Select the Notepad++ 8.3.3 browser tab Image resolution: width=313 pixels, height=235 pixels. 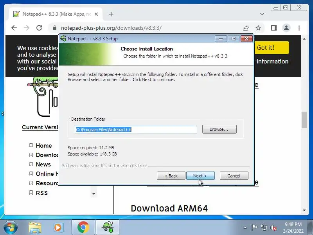(x=56, y=14)
